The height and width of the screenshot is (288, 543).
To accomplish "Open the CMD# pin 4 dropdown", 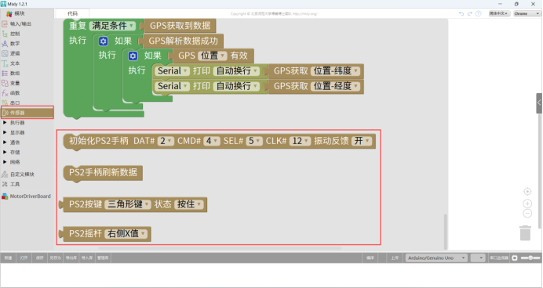I will pyautogui.click(x=212, y=141).
